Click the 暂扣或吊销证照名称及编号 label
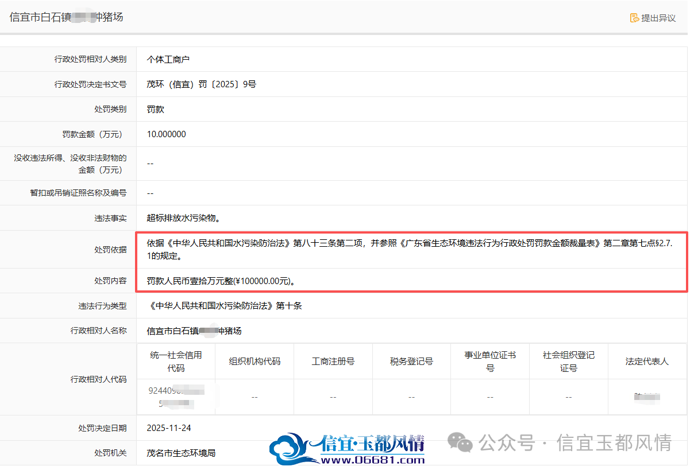This screenshot has height=470, width=694. click(78, 193)
